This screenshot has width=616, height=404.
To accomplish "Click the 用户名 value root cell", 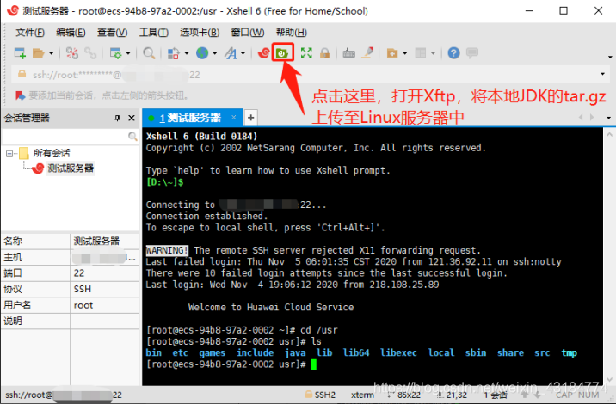I will tap(105, 305).
